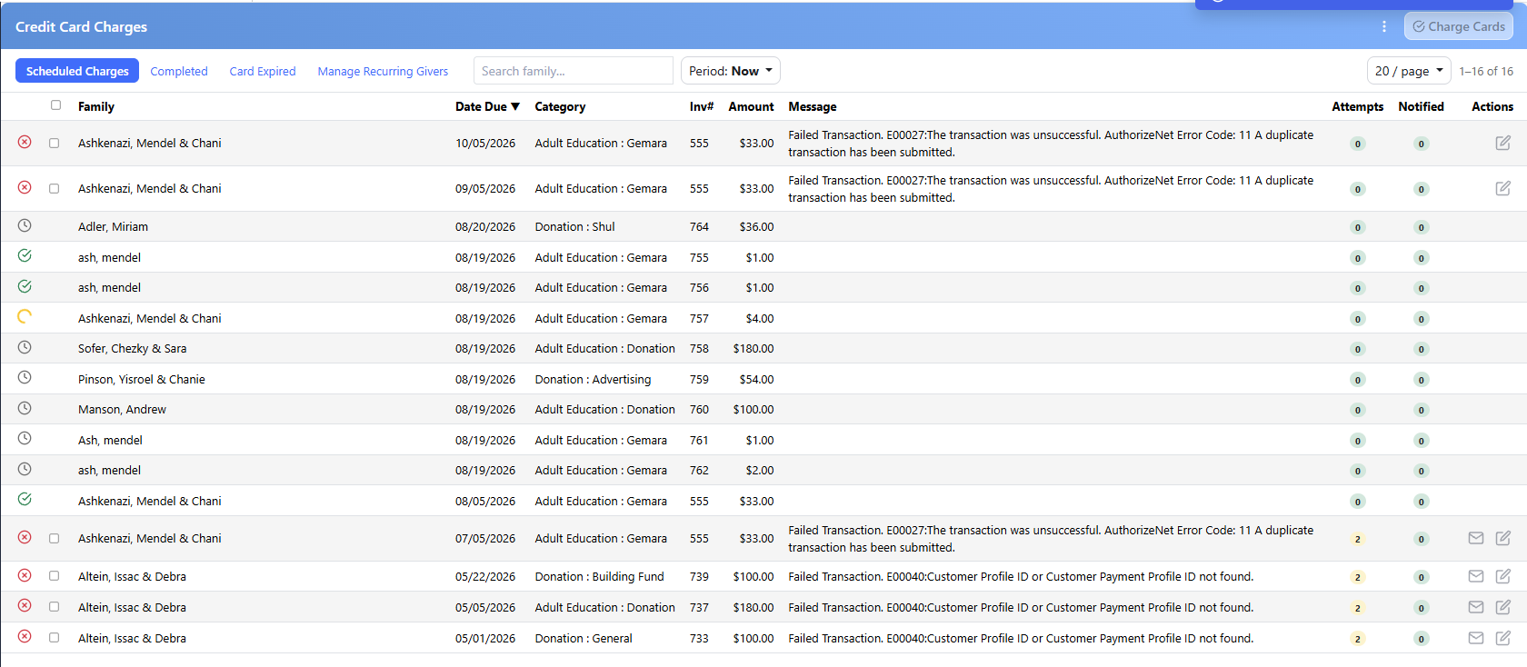Image resolution: width=1527 pixels, height=667 pixels.
Task: Sort by the Date Due column header
Action: point(487,106)
